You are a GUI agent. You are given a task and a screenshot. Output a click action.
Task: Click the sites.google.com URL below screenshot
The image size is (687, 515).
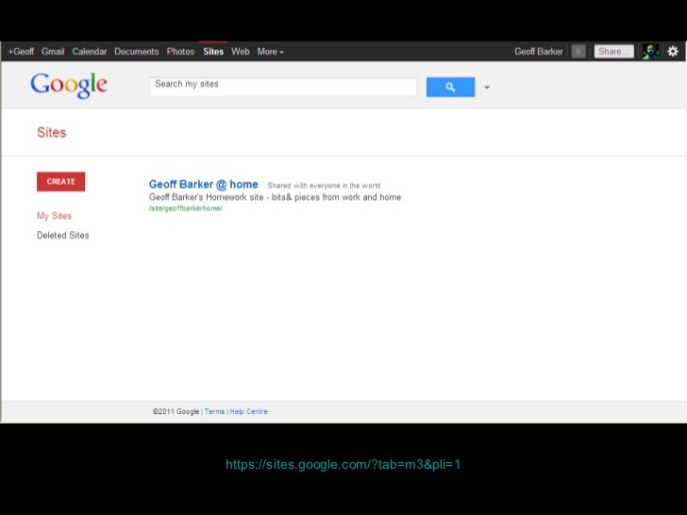click(x=343, y=465)
